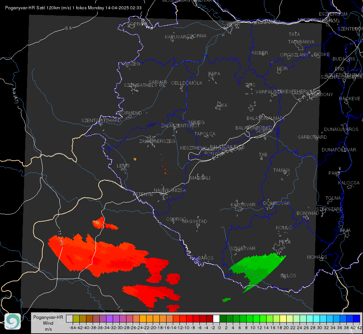Screen dimensions: 363x334
Task: Click the blue Vas county label
Action: click(x=151, y=125)
